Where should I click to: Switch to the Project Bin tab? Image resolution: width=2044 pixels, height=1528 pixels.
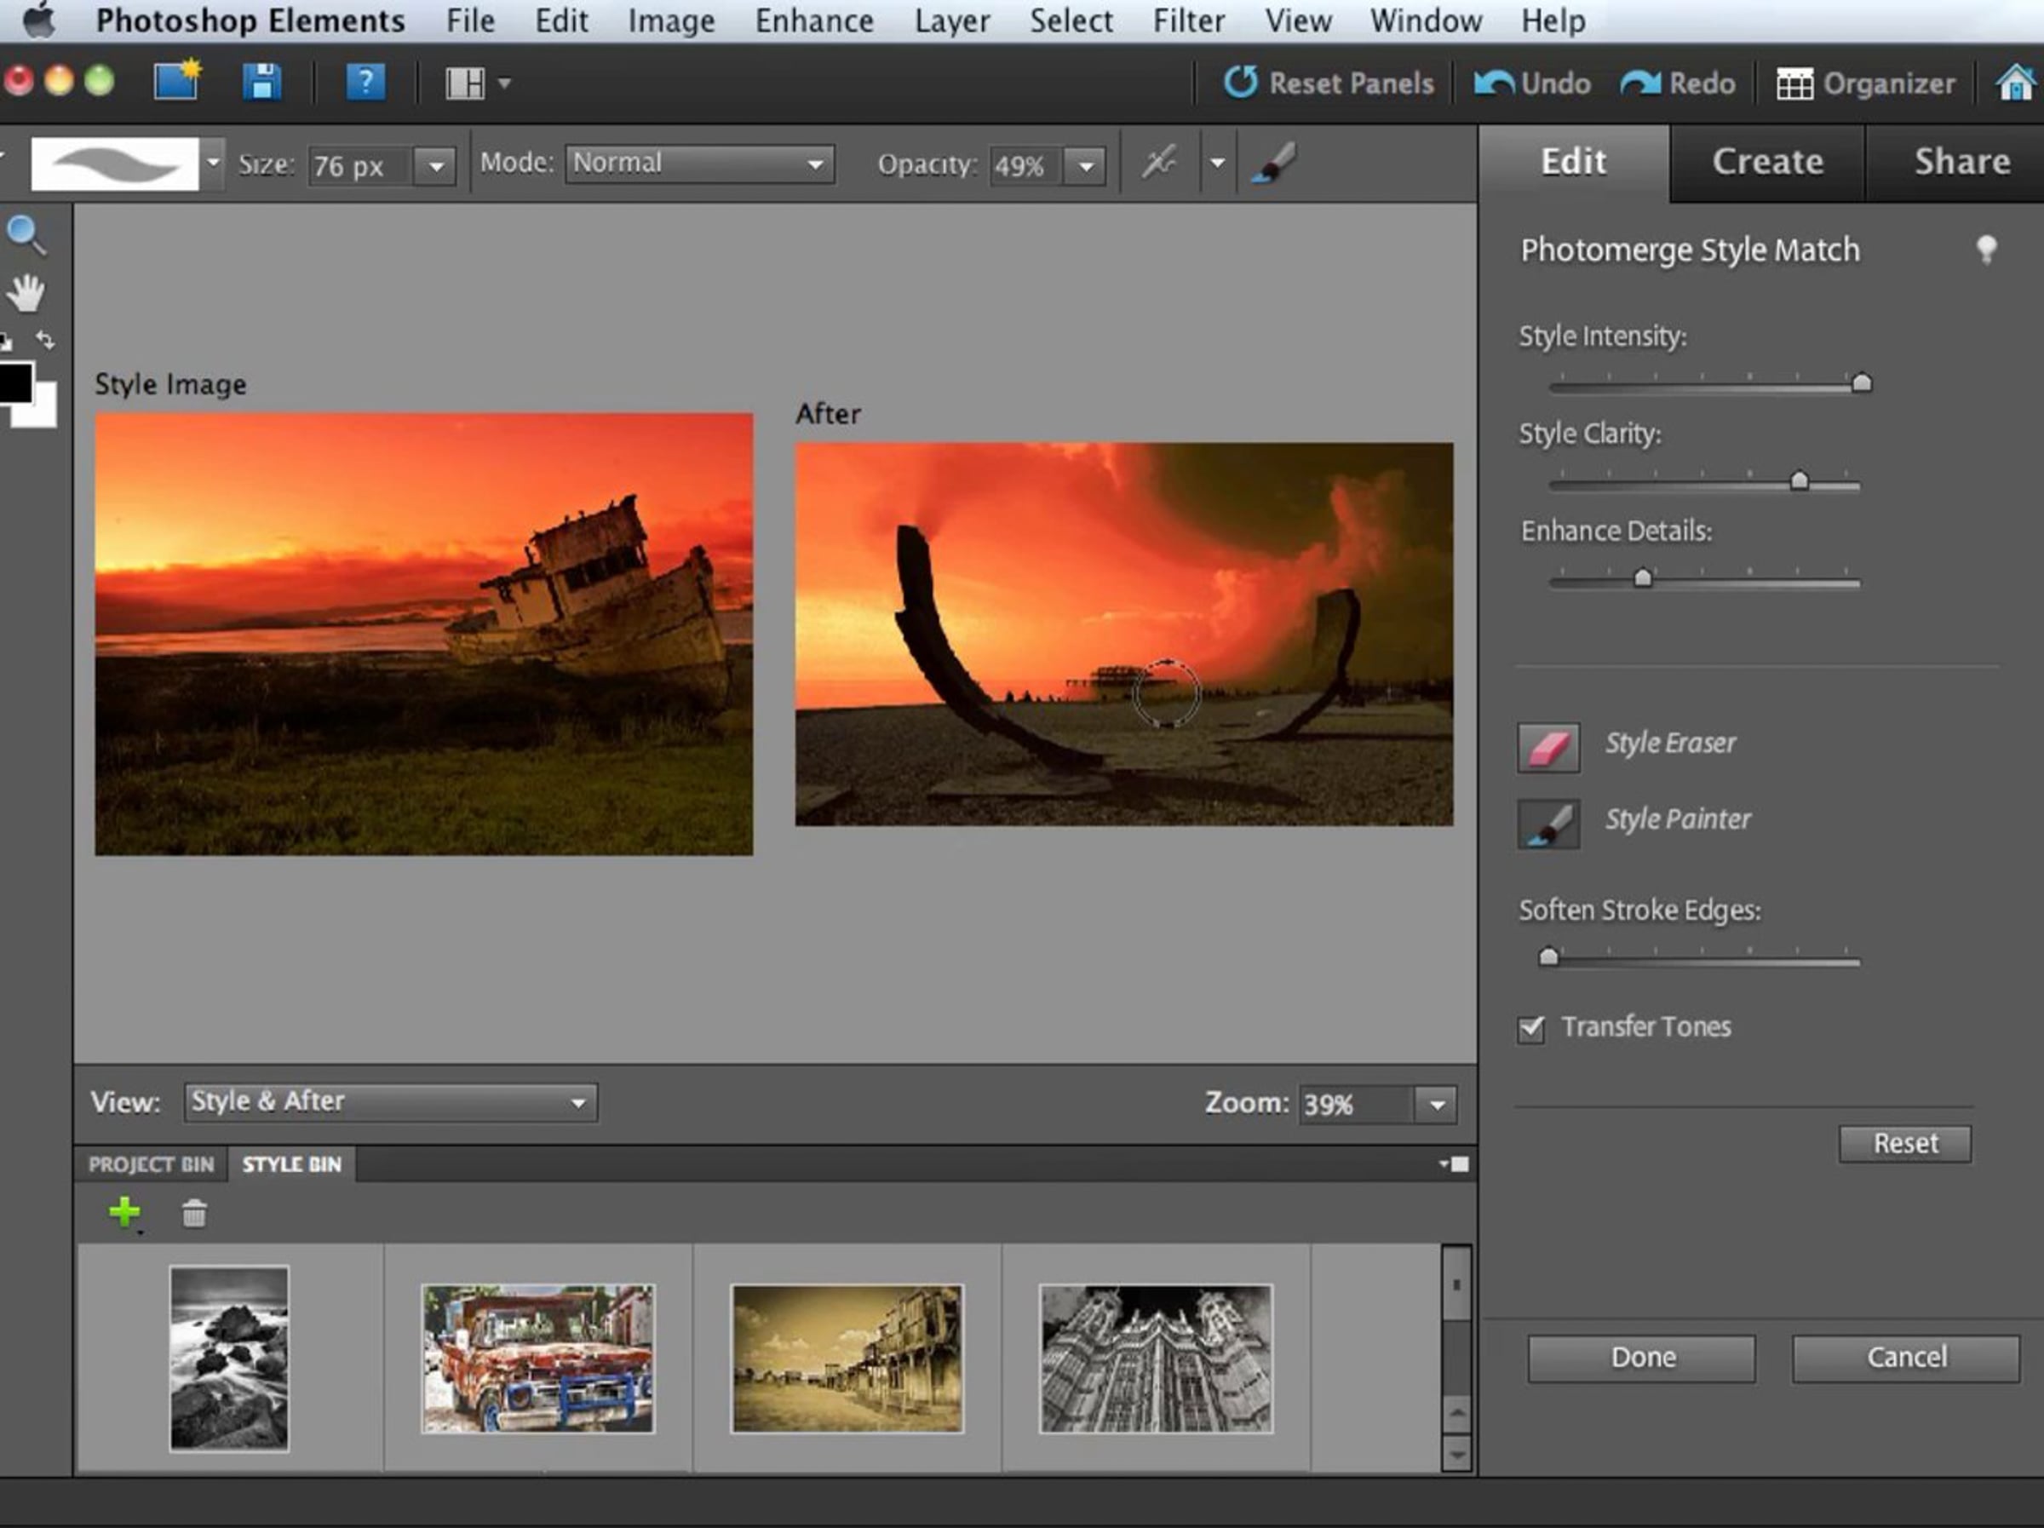coord(151,1163)
